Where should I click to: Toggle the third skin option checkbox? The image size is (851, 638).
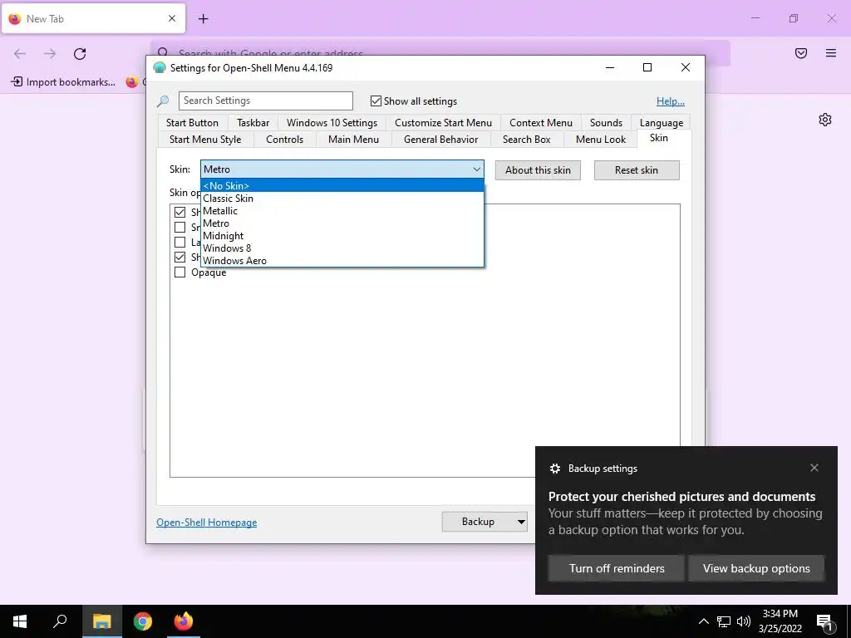tap(180, 242)
